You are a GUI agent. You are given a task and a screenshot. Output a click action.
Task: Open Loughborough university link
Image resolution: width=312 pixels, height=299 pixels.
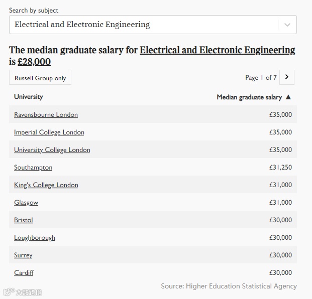pos(35,238)
